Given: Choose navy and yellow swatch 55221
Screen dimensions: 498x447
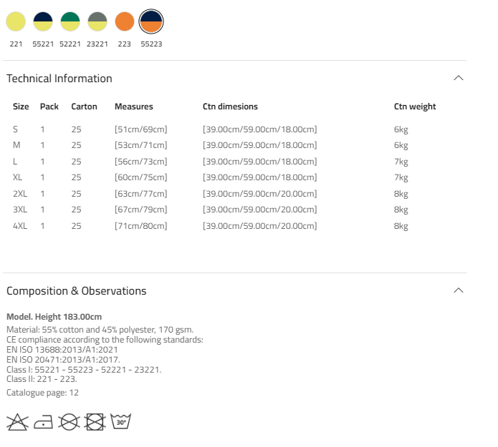Looking at the screenshot, I should point(43,21).
